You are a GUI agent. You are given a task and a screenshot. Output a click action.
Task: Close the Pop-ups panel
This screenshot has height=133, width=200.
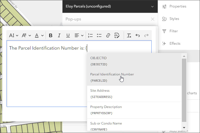pos(153,19)
